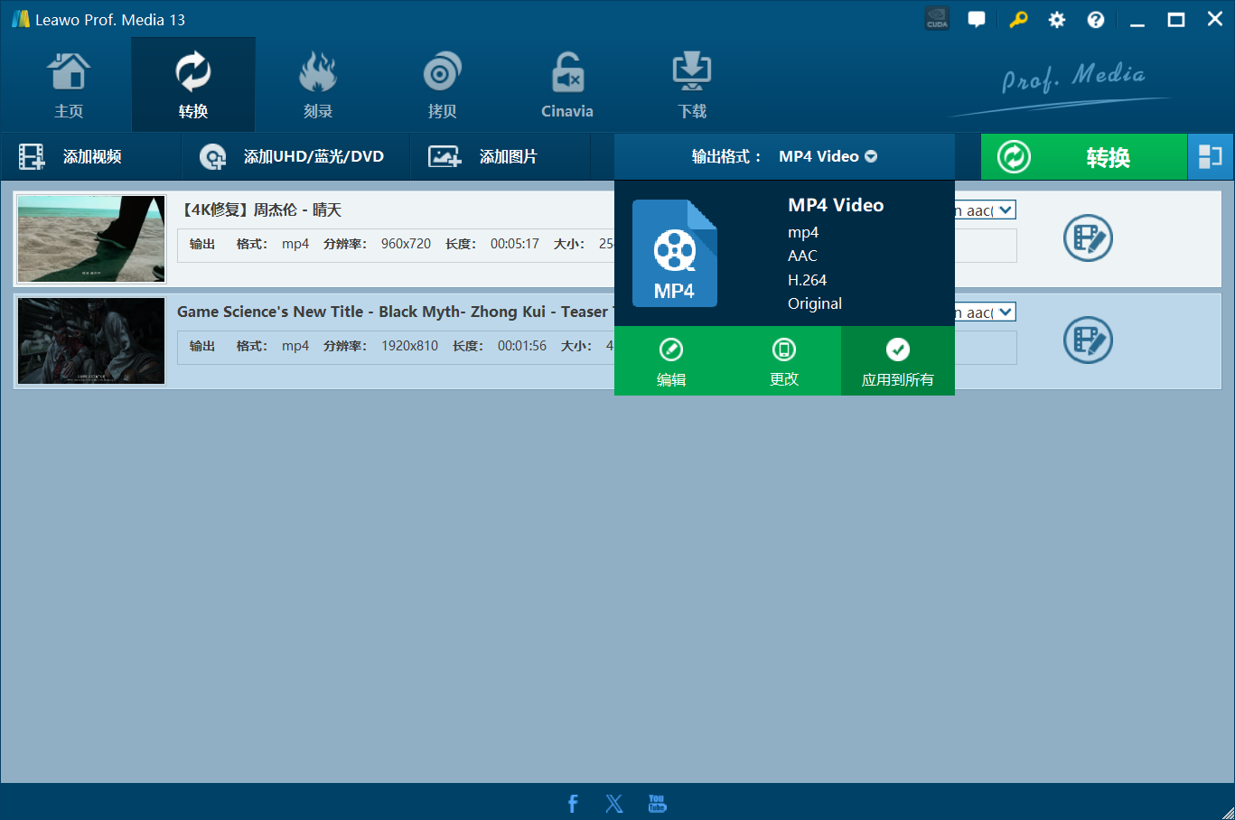Click the green 转换 start button
The width and height of the screenshot is (1235, 820).
(1083, 157)
